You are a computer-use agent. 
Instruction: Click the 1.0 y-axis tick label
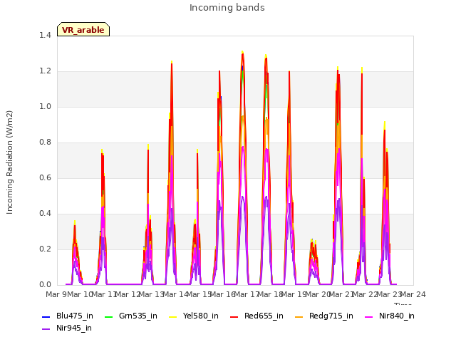click(45, 107)
